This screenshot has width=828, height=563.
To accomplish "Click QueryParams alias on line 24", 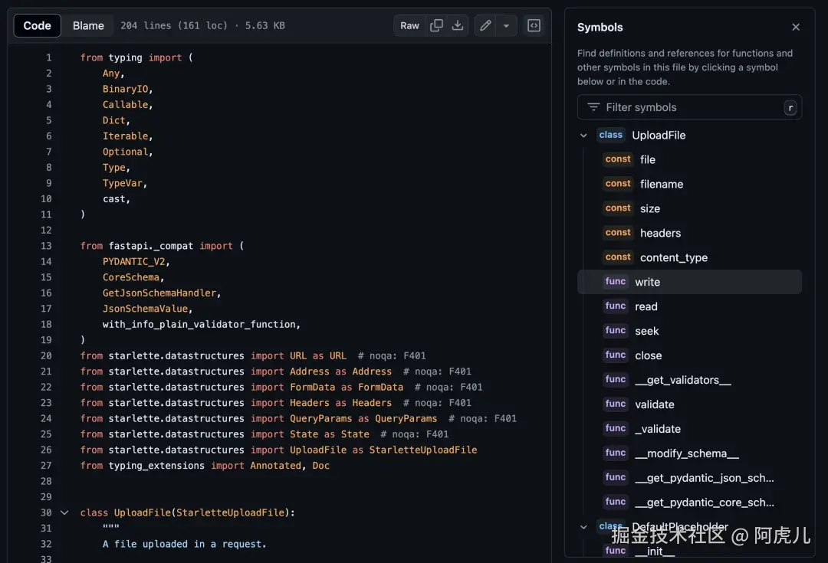I will pyautogui.click(x=406, y=418).
